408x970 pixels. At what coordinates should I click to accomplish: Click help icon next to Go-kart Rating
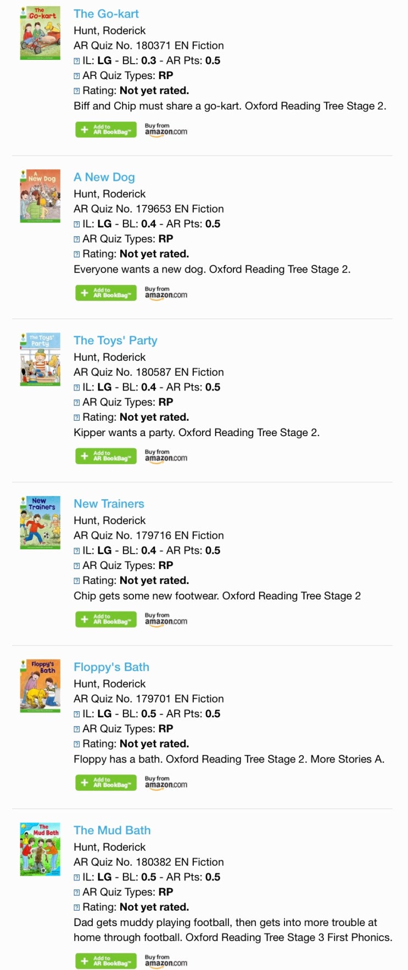pos(77,91)
